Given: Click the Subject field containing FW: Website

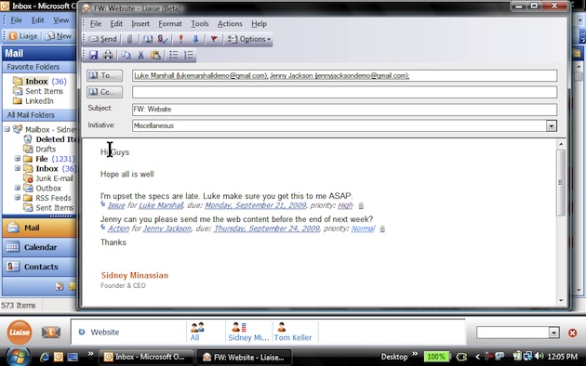Looking at the screenshot, I should pos(344,110).
